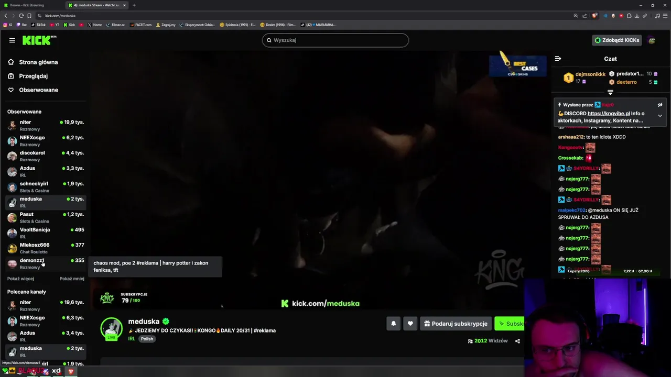Open the X Home bookmark
671x377 pixels.
tap(94, 25)
